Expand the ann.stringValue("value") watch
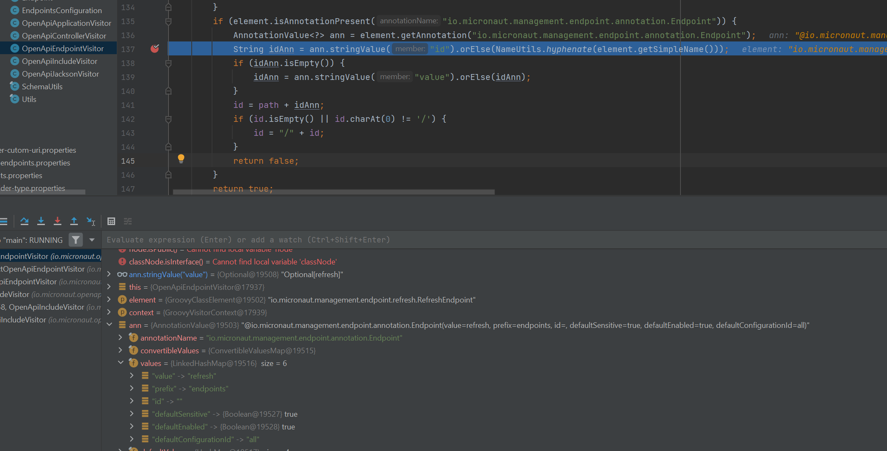This screenshot has width=887, height=451. point(109,274)
